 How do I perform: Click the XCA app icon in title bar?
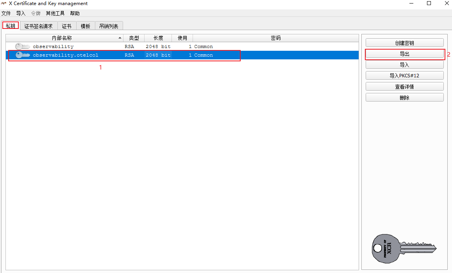[4, 4]
